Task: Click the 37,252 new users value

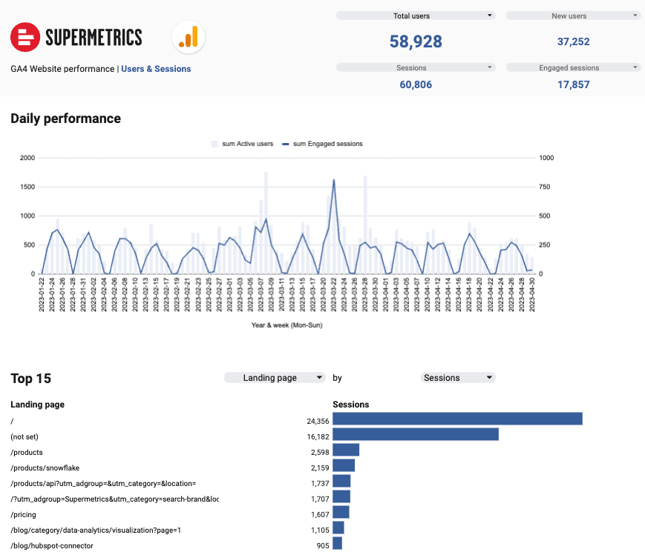Action: tap(573, 42)
